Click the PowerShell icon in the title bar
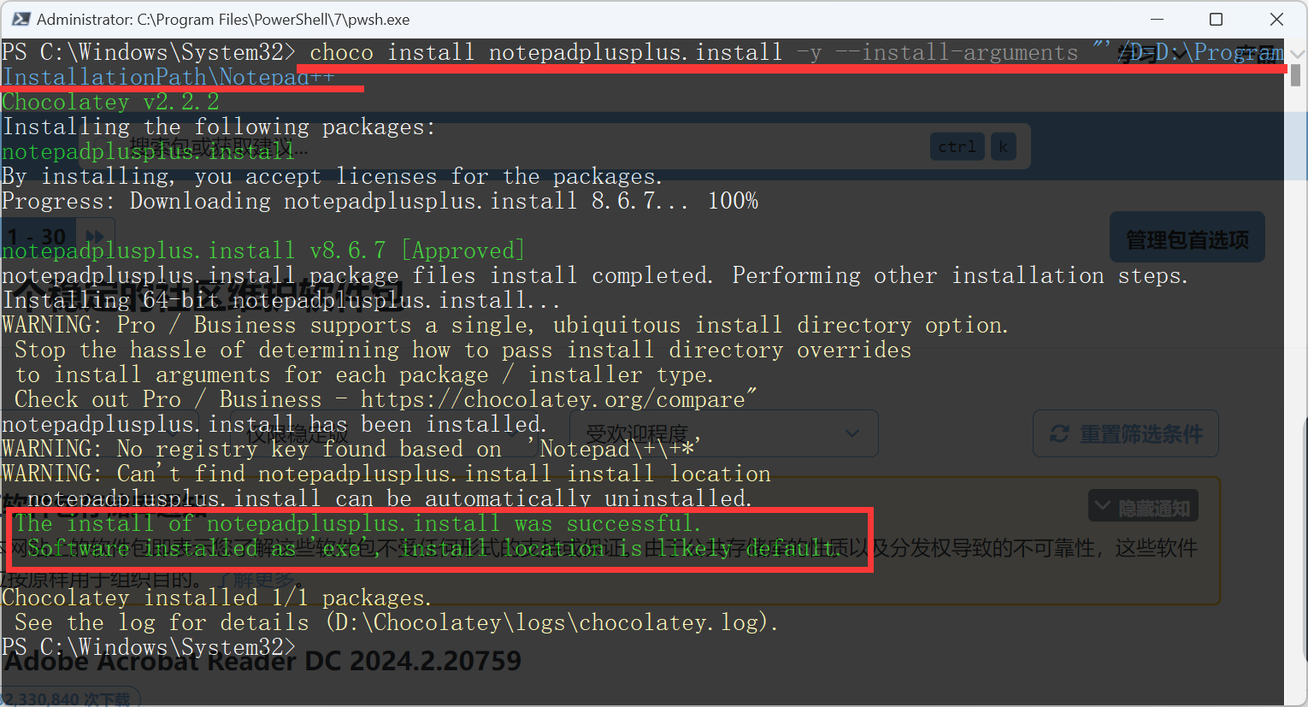Viewport: 1308px width, 707px height. coord(21,19)
